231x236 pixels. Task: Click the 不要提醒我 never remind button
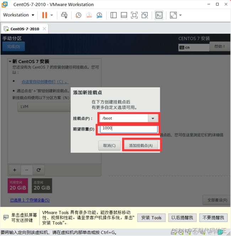click(213, 217)
